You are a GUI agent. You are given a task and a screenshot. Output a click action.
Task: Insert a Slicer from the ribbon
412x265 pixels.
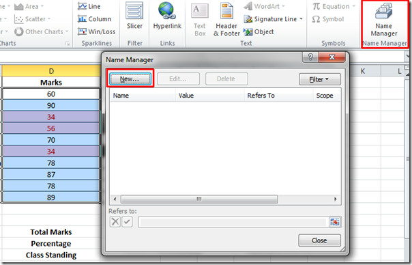click(134, 16)
